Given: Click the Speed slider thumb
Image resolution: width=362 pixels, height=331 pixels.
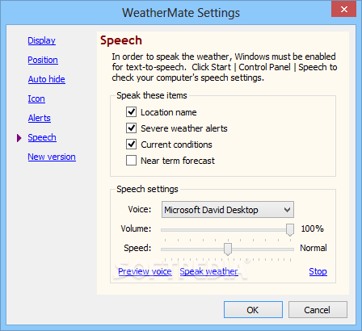Looking at the screenshot, I should [228, 249].
